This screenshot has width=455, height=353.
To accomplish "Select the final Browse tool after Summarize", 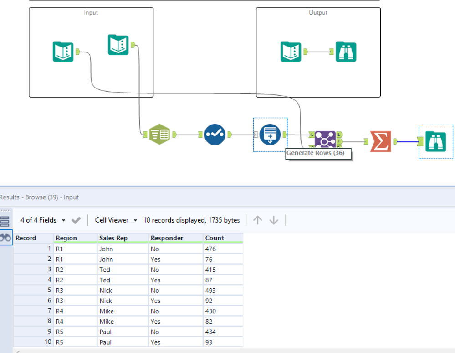I will [435, 141].
